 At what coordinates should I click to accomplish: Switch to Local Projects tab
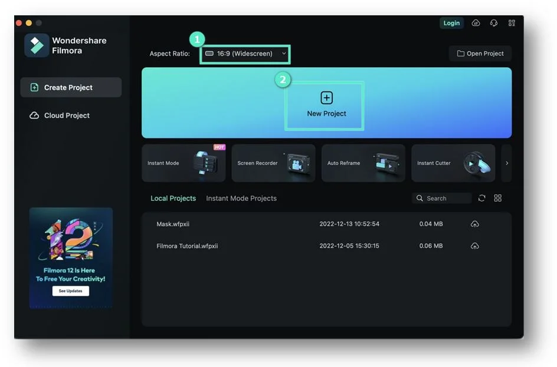pos(173,199)
